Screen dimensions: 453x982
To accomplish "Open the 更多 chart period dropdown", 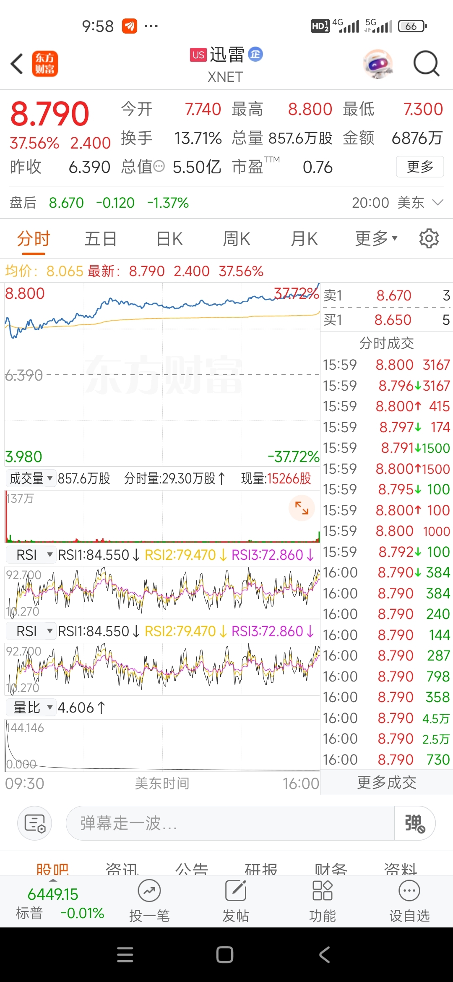I will (376, 239).
